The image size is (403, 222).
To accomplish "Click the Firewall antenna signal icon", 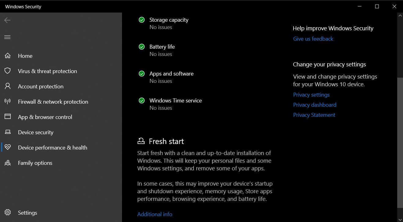I will 8,102.
